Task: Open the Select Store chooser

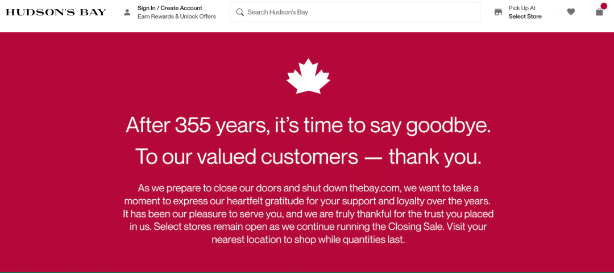Action: (525, 16)
